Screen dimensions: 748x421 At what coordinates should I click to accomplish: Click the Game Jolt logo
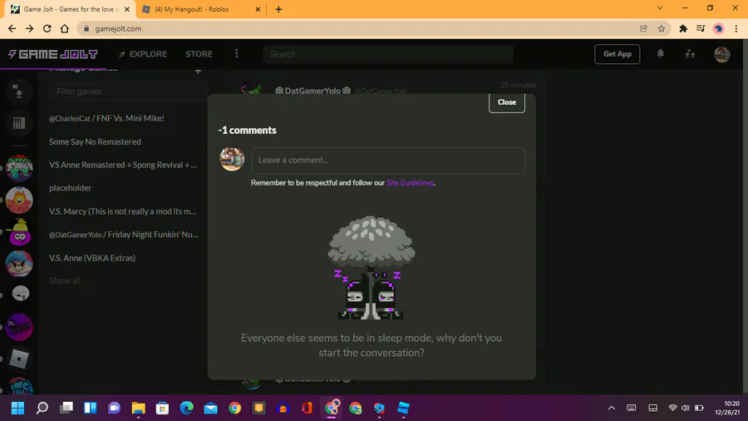(x=53, y=54)
